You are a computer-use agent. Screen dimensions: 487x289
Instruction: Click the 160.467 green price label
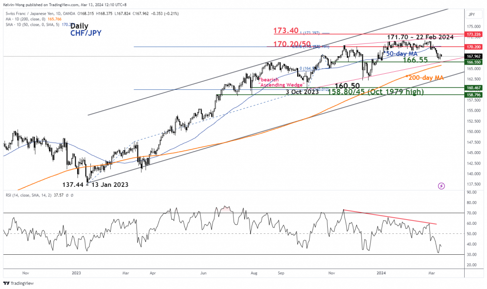(473, 88)
